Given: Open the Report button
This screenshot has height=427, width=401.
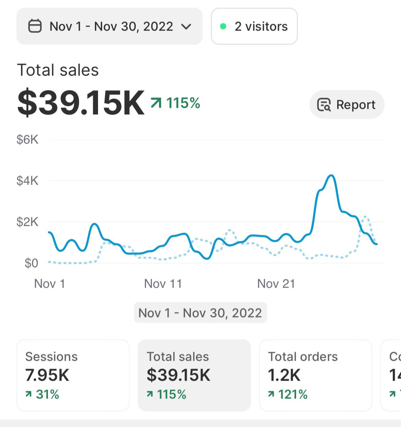Looking at the screenshot, I should coord(347,105).
